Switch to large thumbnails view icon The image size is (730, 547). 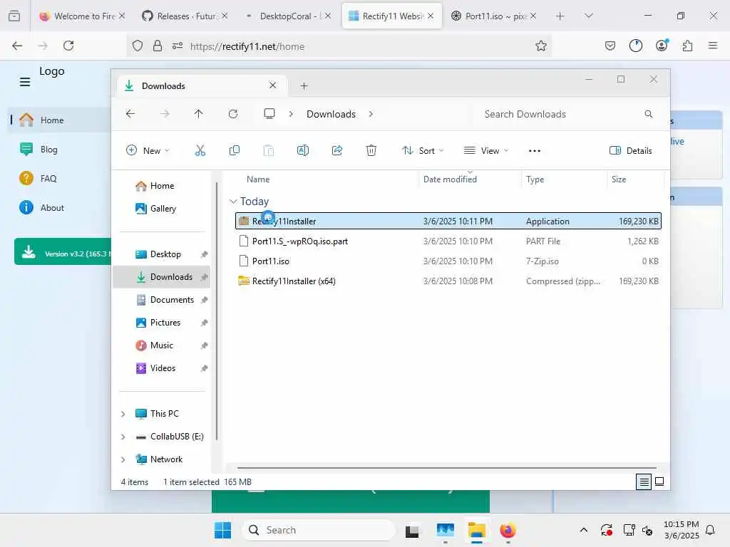(x=659, y=482)
